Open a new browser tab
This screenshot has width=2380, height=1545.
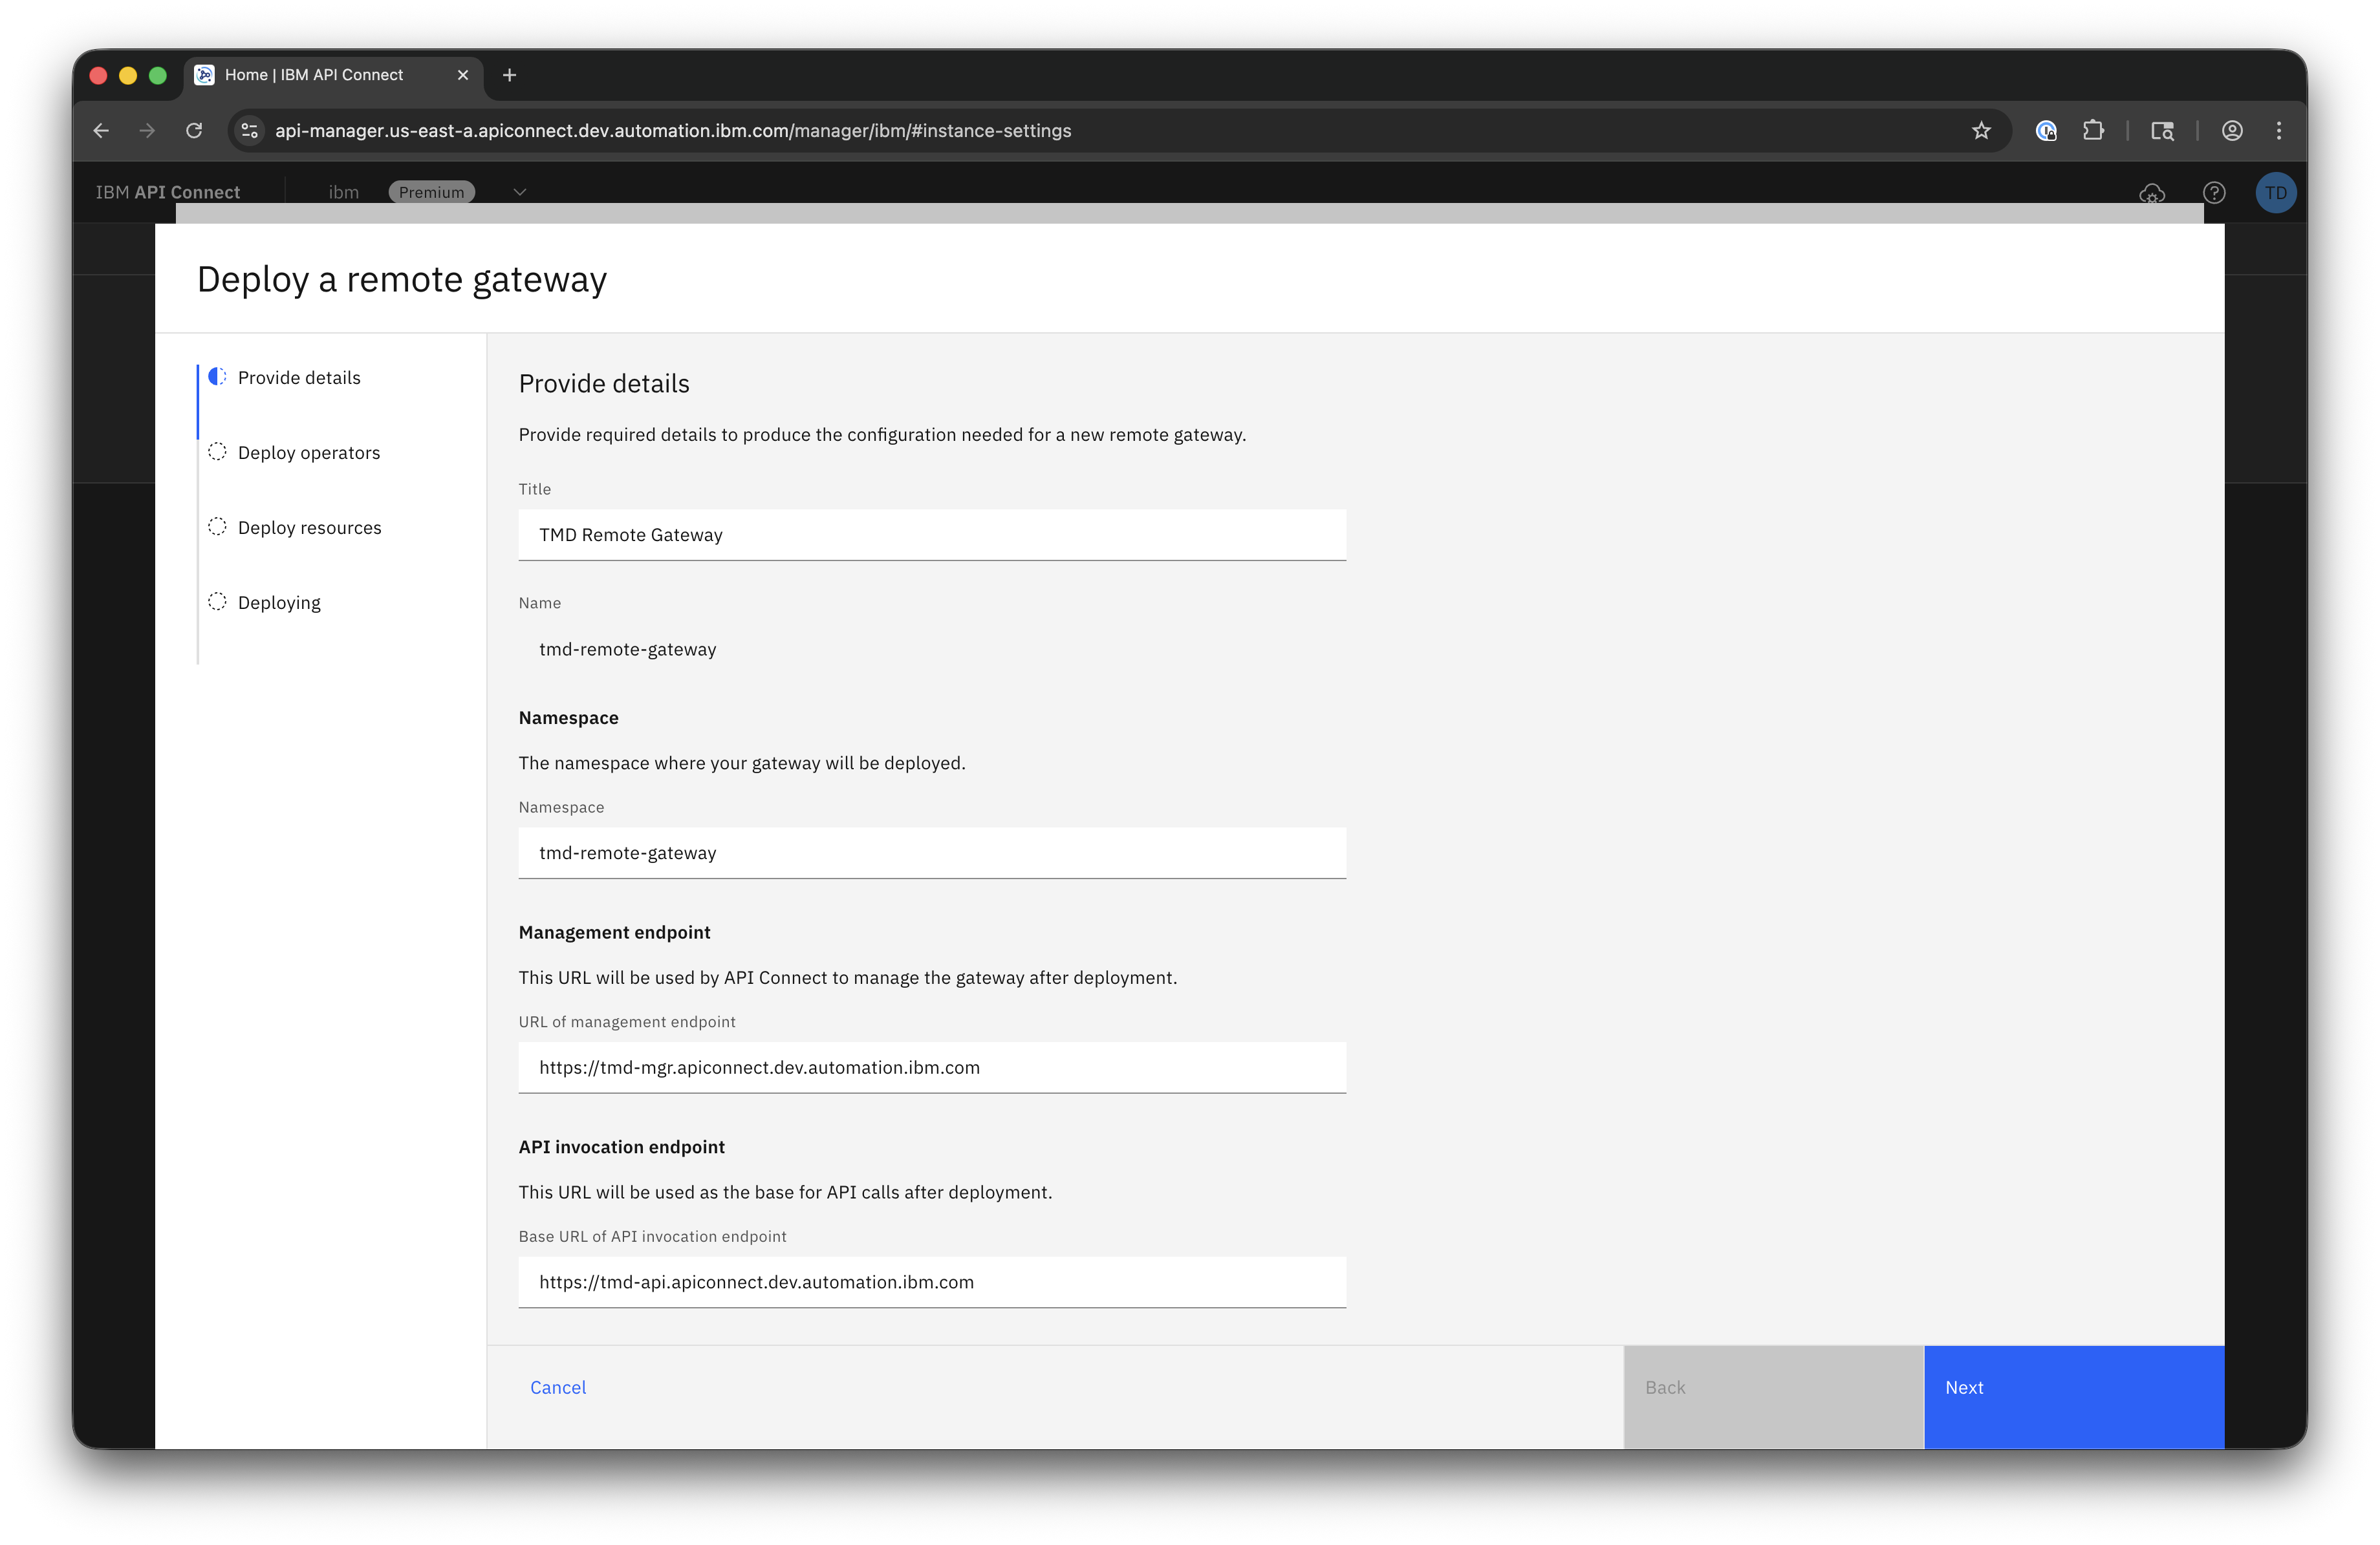pyautogui.click(x=509, y=75)
